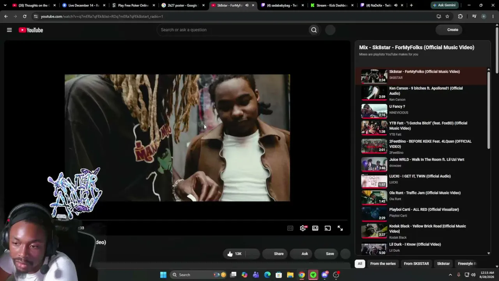Switch to the 'sadababybag' Twitch tab
Viewport: 499px width, 281px height.
[x=282, y=5]
